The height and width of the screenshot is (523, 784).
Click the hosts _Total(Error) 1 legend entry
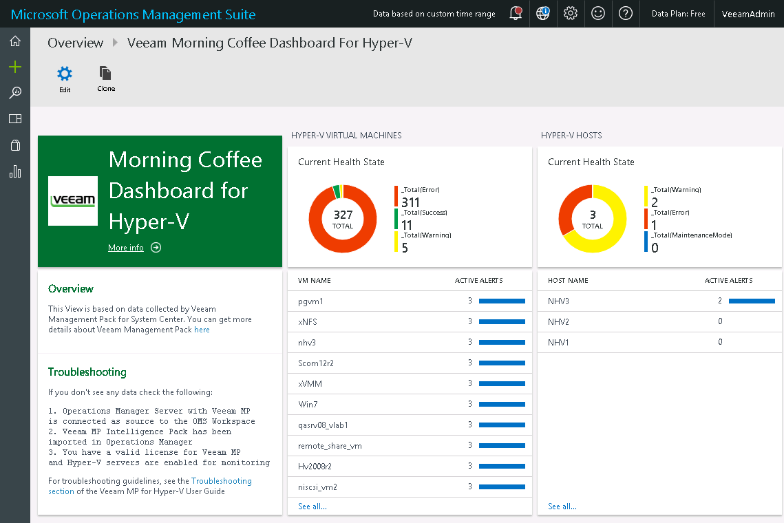click(x=667, y=220)
